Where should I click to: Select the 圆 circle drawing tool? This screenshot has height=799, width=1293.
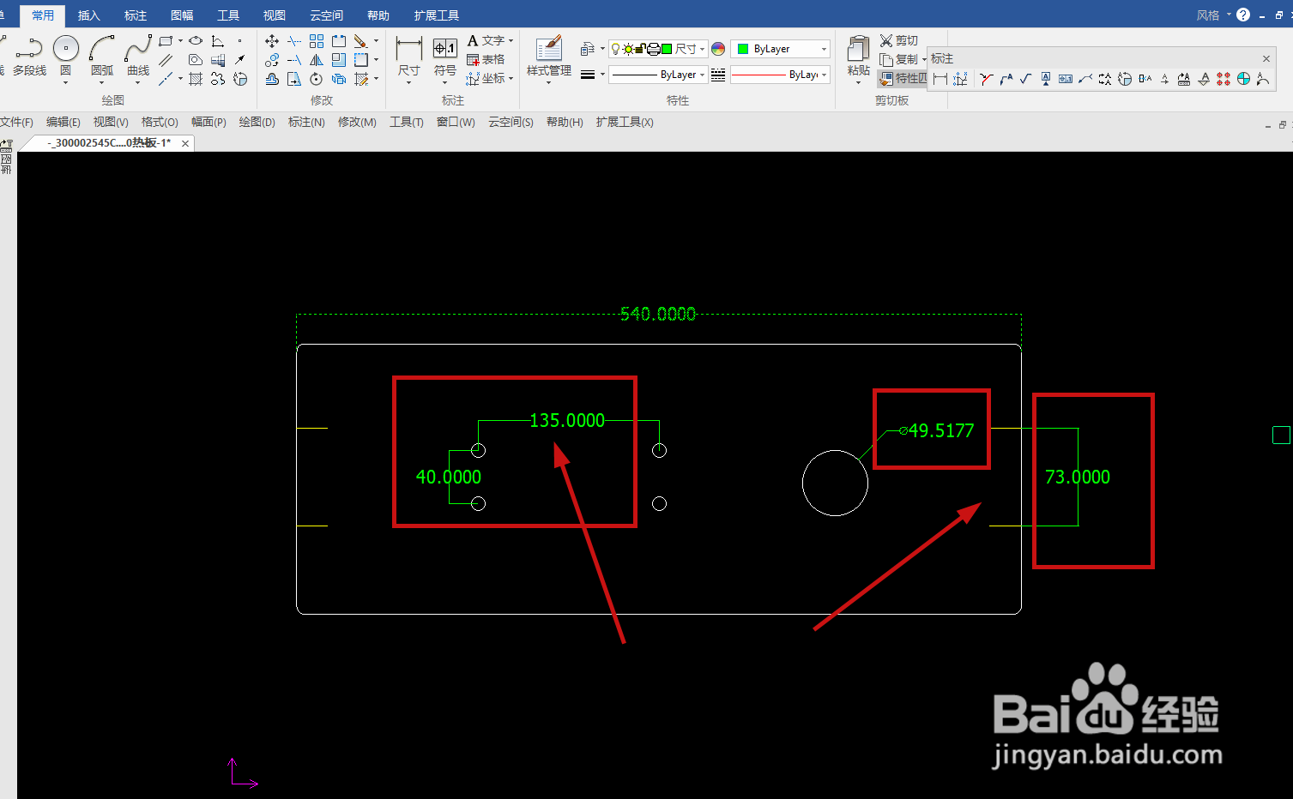point(66,56)
